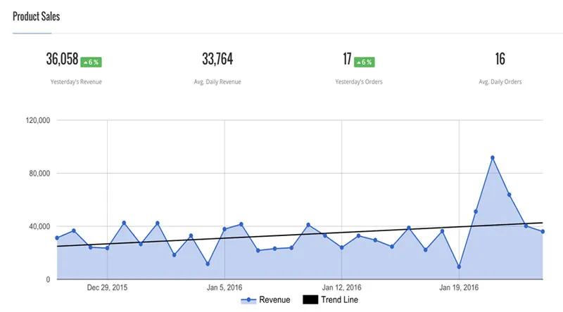This screenshot has height=312, width=563.
Task: Select the 36,058 revenue figure
Action: (61, 60)
